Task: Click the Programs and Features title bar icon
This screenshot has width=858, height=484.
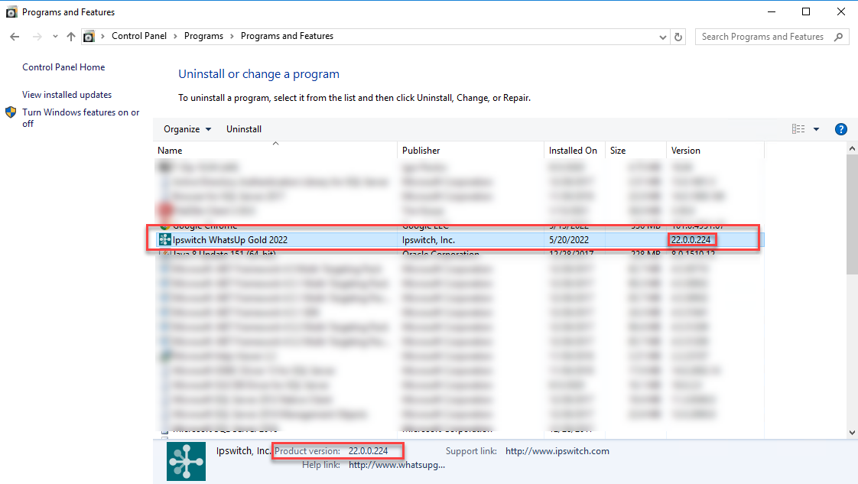Action: [11, 12]
